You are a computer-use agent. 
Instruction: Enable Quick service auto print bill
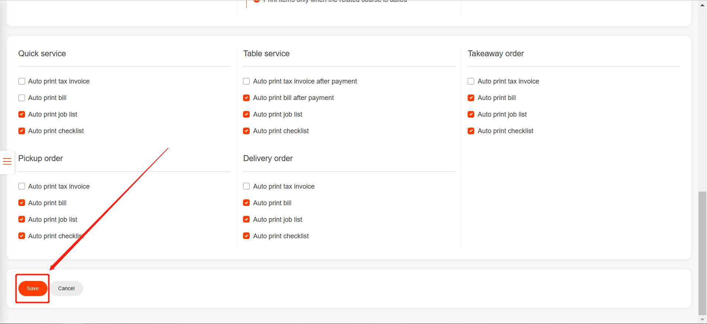22,98
